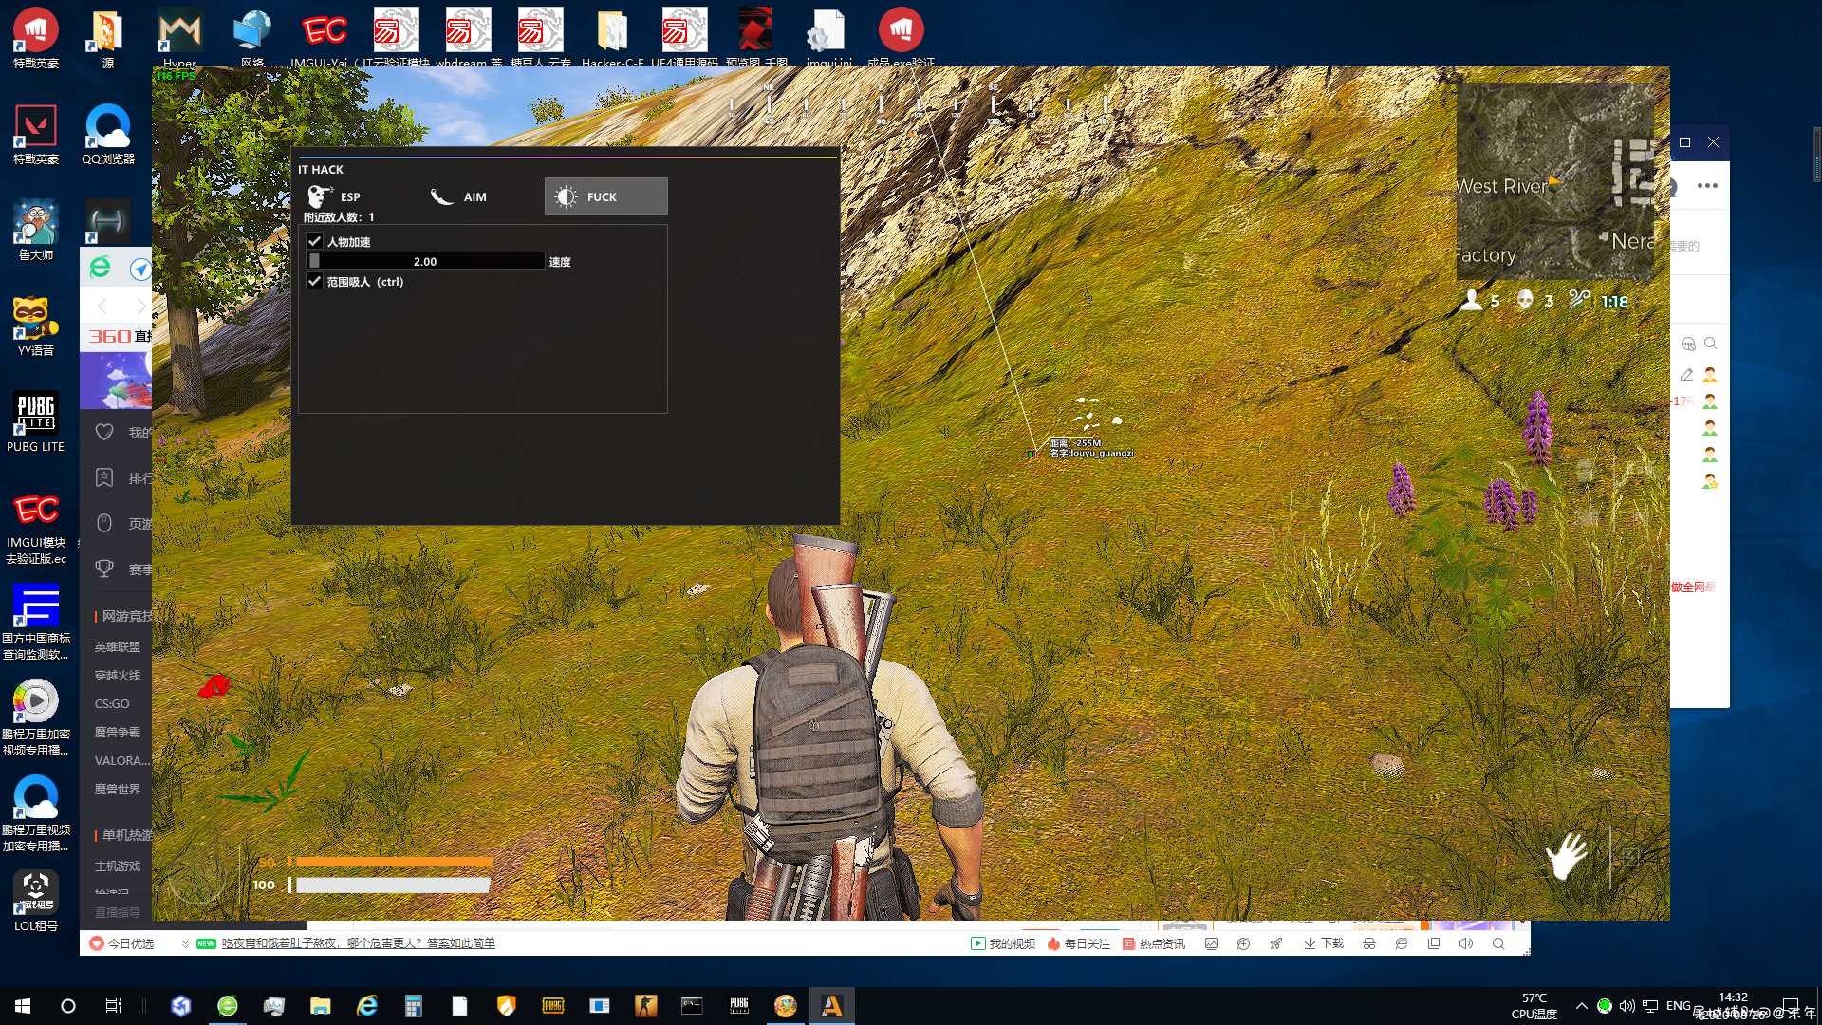This screenshot has height=1025, width=1822.
Task: Open the LOL租号 desktop shortcut
Action: (35, 902)
